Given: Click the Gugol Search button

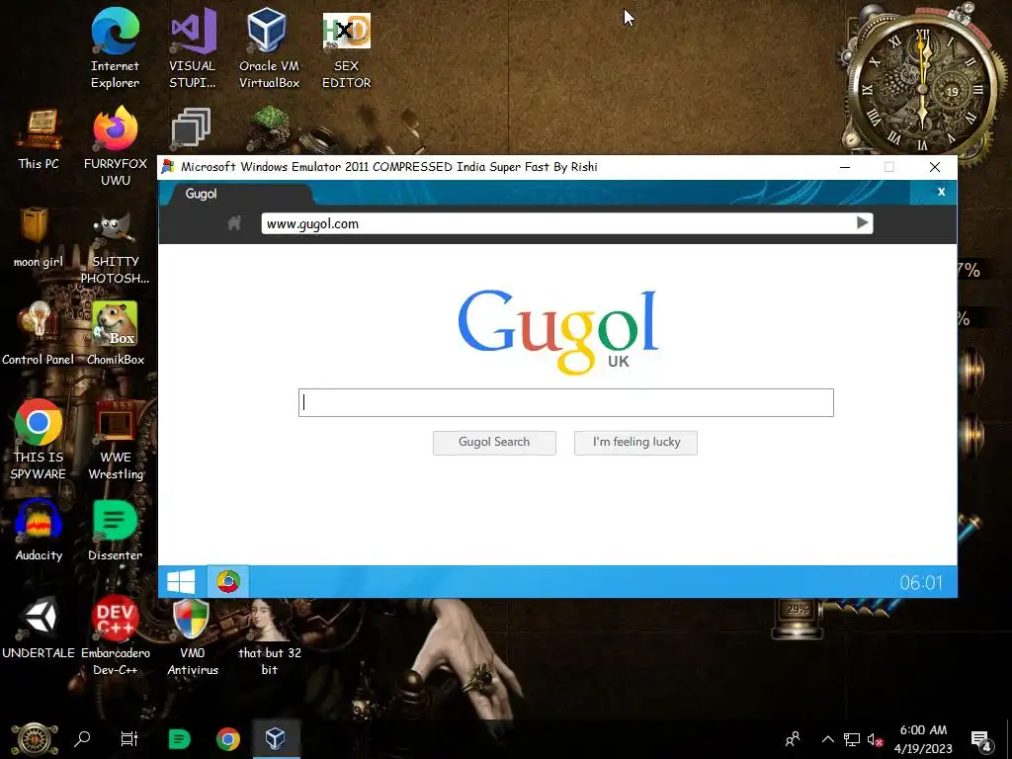Looking at the screenshot, I should (x=494, y=443).
